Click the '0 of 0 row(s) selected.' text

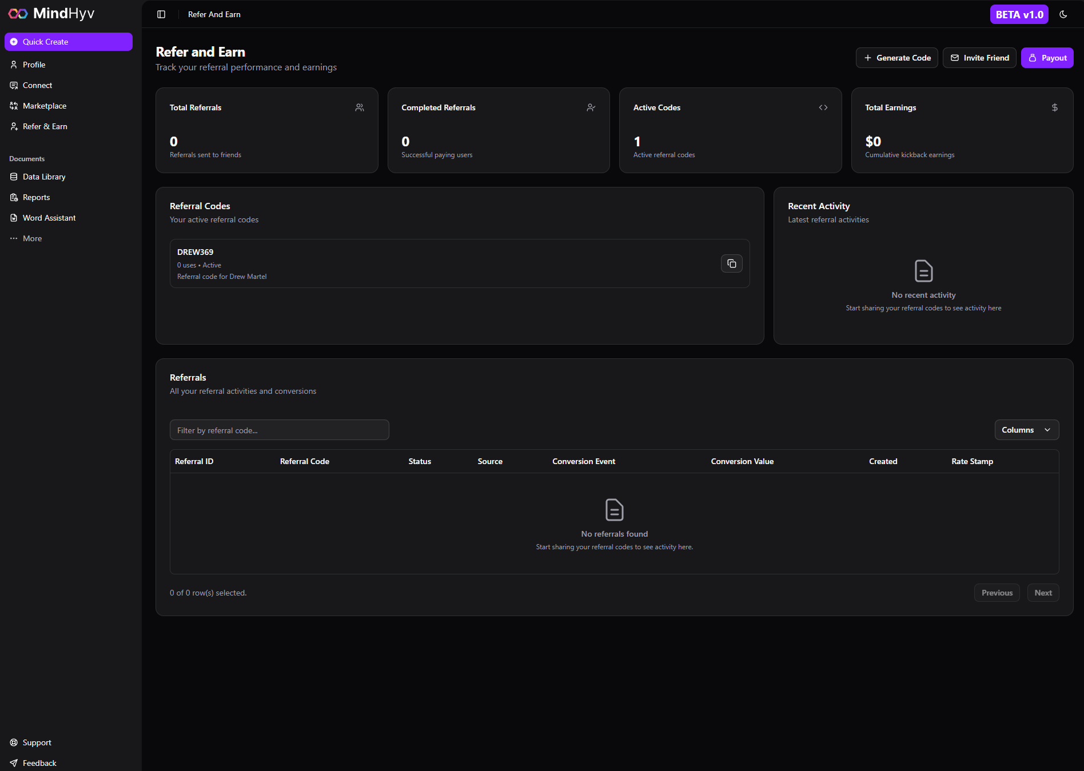208,593
